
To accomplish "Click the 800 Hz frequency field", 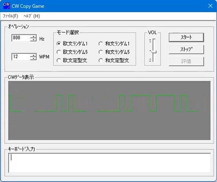I will [21, 38].
